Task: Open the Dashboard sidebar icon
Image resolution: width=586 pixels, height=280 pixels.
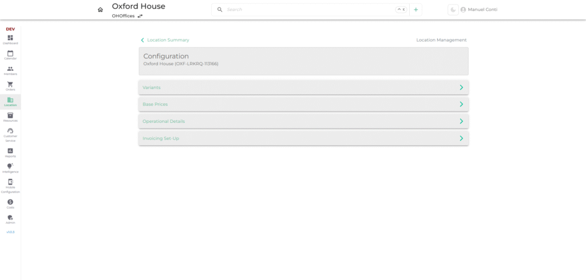Action: point(10,39)
